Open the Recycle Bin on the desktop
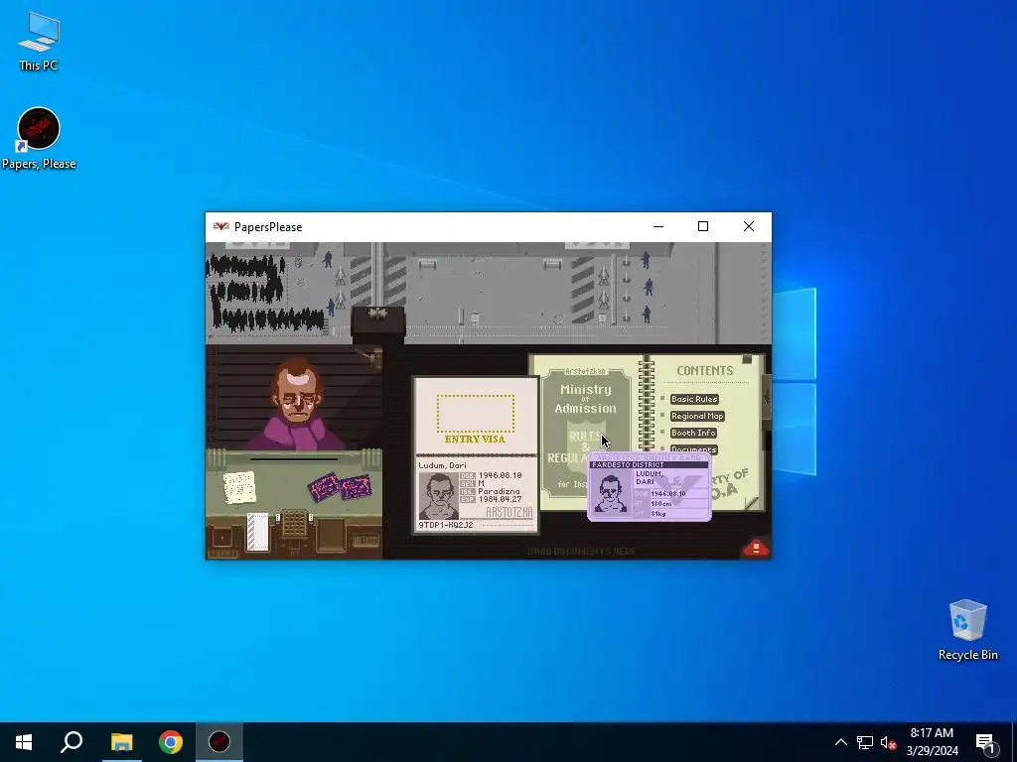1017x762 pixels. (x=967, y=630)
